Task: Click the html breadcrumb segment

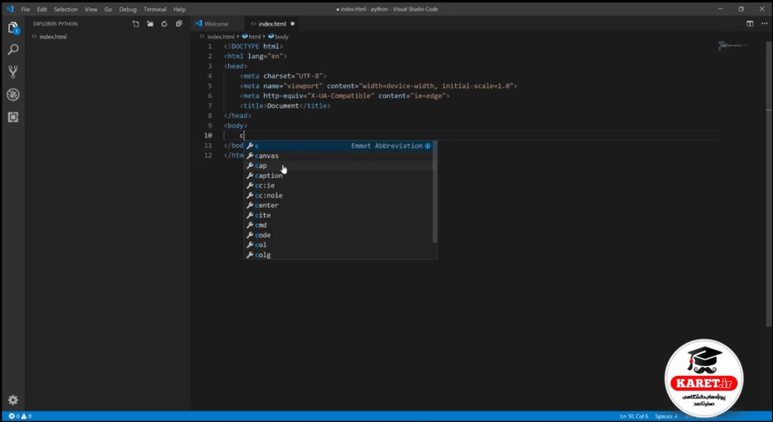Action: coord(254,36)
